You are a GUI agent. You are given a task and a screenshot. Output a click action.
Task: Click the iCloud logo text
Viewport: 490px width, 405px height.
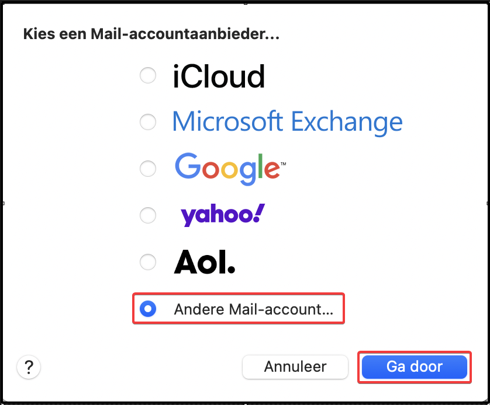[219, 76]
